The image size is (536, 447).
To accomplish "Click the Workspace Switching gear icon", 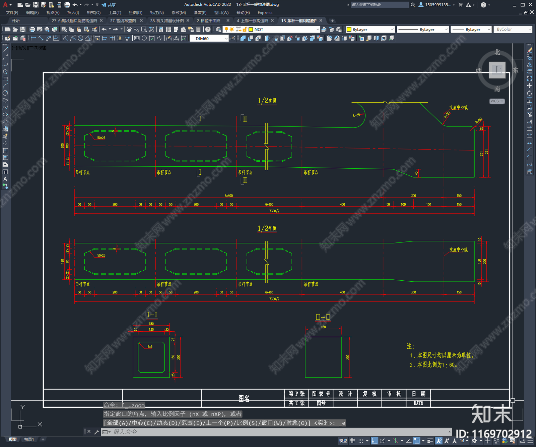I will tap(474, 441).
